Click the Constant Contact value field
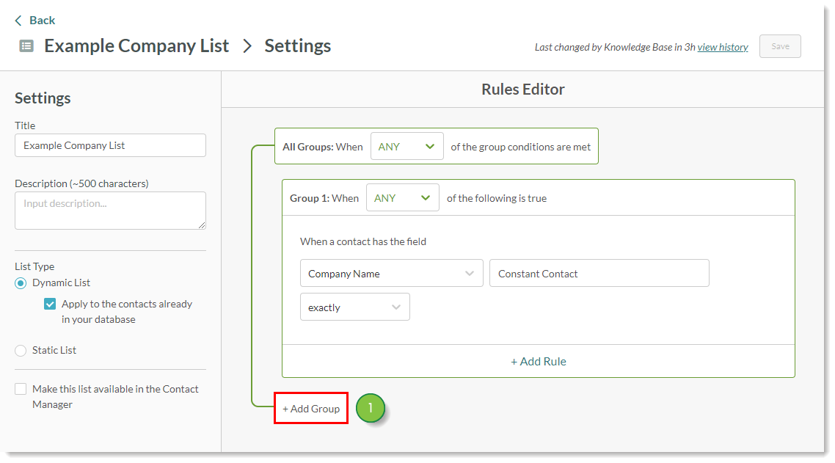The image size is (835, 463). [x=599, y=273]
